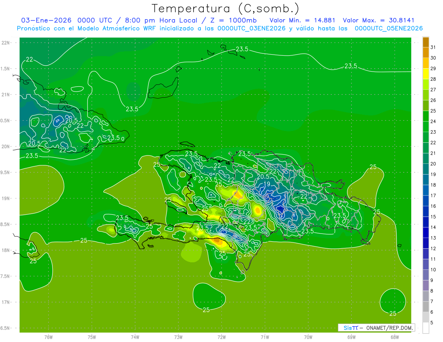Click the "74W" longitude axis label
The image size is (443, 342).
pos(135,337)
